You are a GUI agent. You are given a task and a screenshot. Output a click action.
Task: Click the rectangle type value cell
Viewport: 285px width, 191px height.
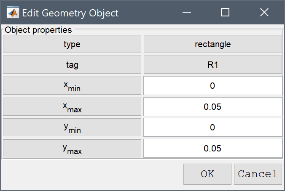point(213,44)
